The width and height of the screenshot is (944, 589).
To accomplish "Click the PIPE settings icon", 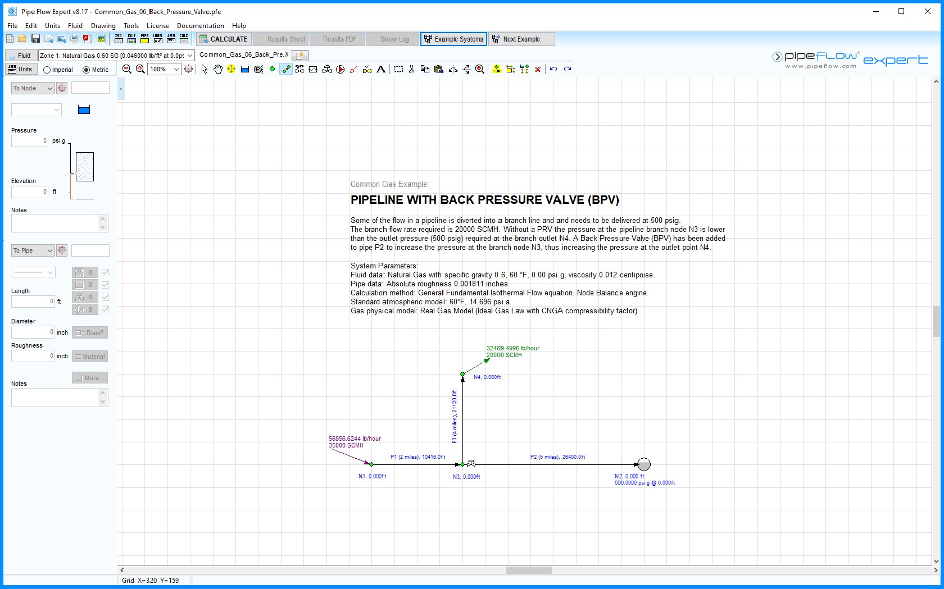I will [x=144, y=39].
